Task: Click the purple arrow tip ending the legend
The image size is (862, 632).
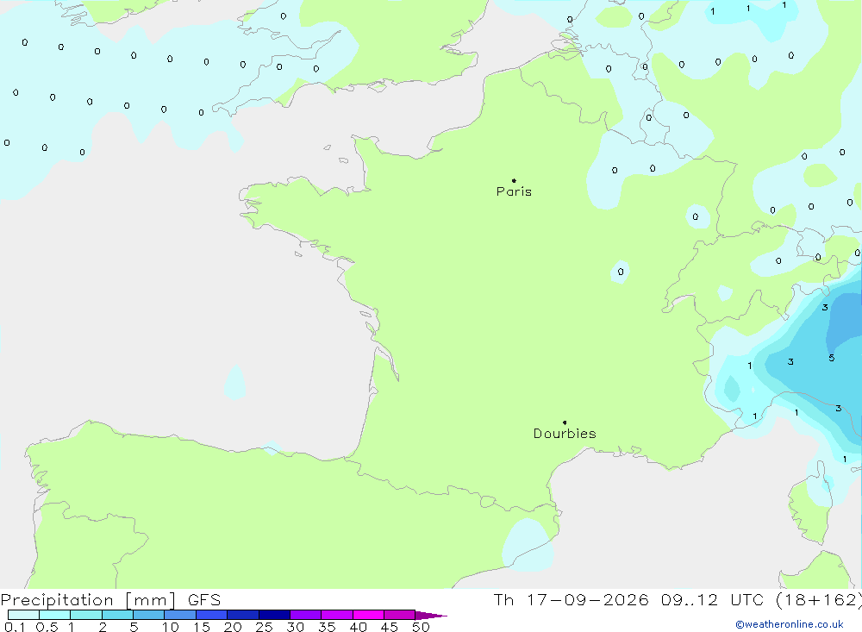Action: pos(432,616)
